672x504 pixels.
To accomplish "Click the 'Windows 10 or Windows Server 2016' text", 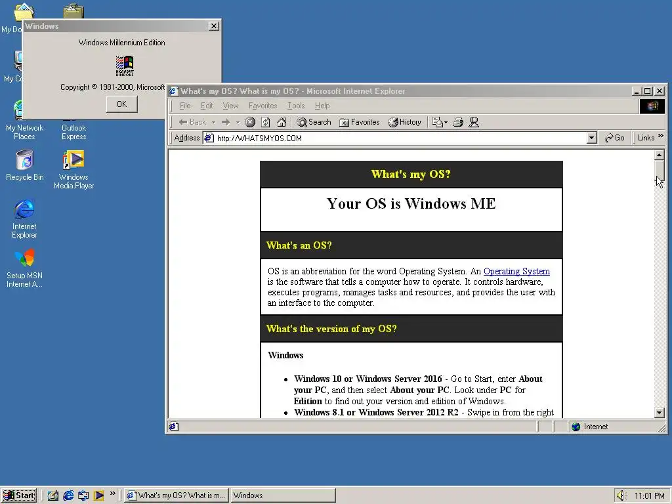I will [367, 379].
